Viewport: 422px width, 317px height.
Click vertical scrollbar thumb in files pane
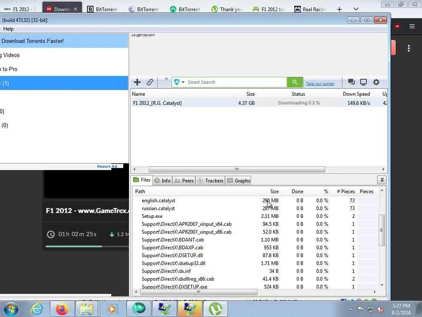(x=381, y=230)
